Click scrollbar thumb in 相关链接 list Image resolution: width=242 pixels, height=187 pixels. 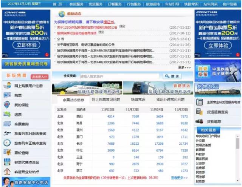(x=237, y=143)
